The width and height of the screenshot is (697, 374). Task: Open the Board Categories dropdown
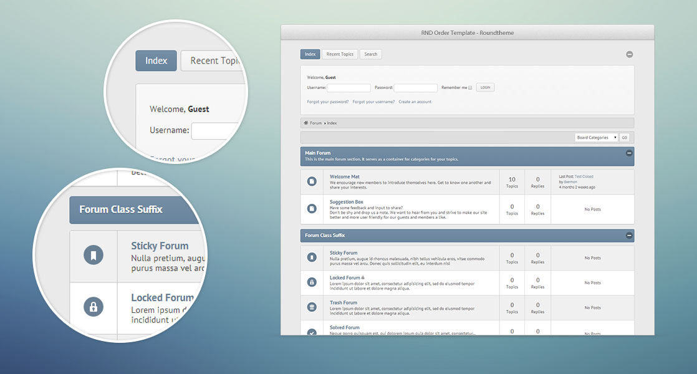pyautogui.click(x=596, y=138)
